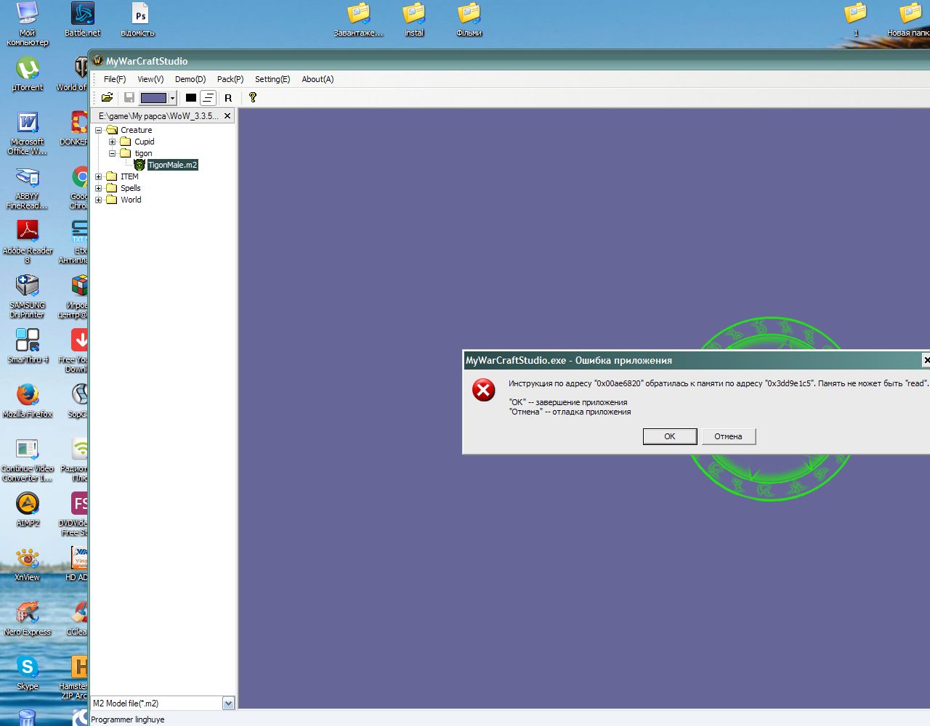Viewport: 930px width, 726px height.
Task: Pick the purple background color swatch
Action: (153, 98)
